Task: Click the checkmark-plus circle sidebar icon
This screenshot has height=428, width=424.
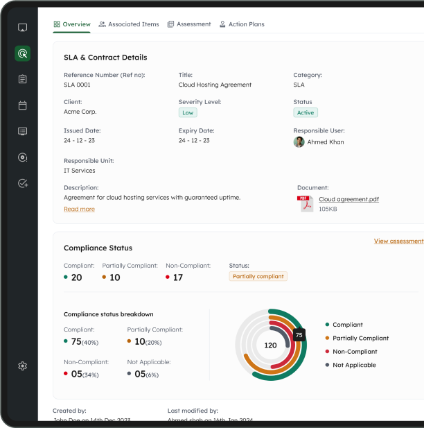Action: 23,183
